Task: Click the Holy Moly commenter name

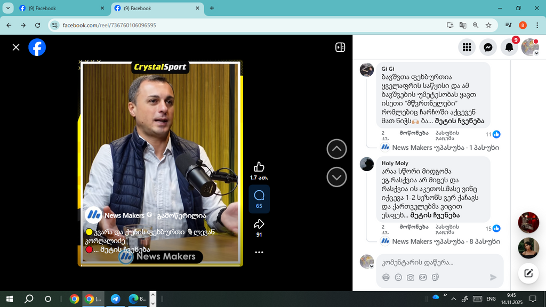Action: 395,163
